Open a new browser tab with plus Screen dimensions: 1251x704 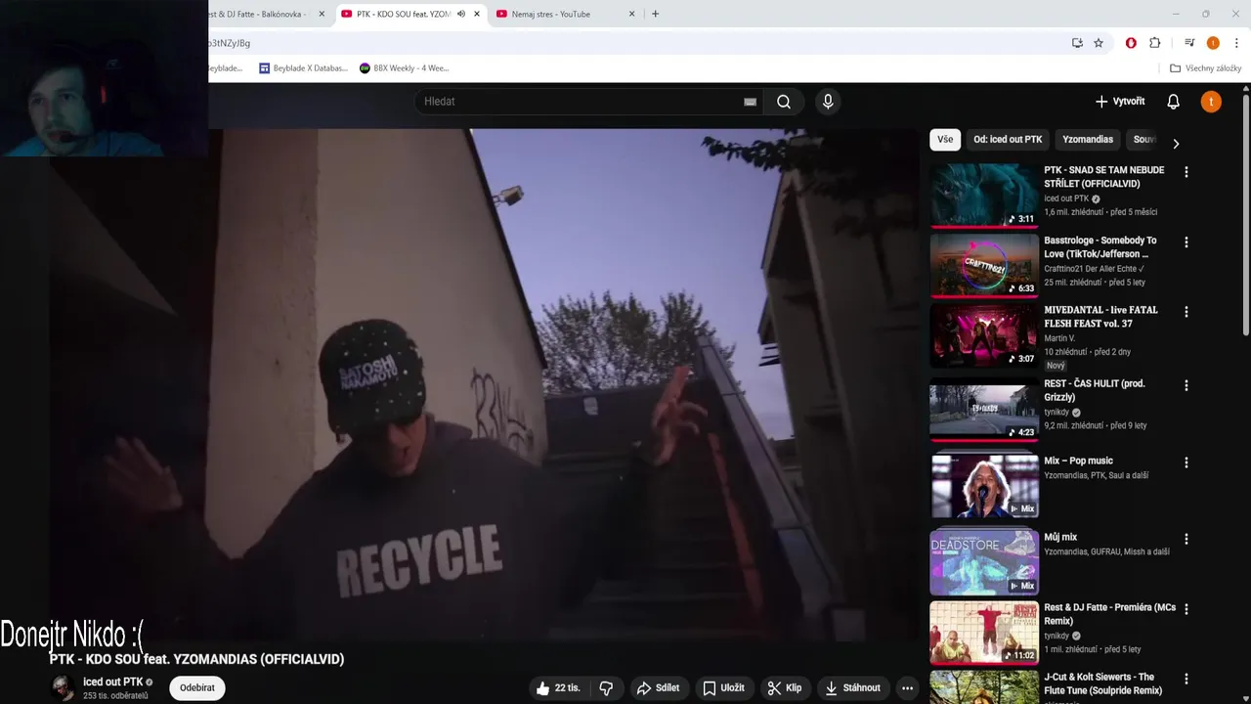(655, 14)
